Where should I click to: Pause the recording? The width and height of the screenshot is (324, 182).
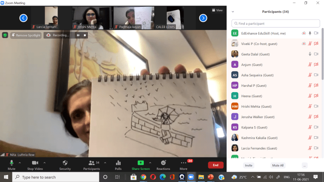pyautogui.click(x=78, y=35)
